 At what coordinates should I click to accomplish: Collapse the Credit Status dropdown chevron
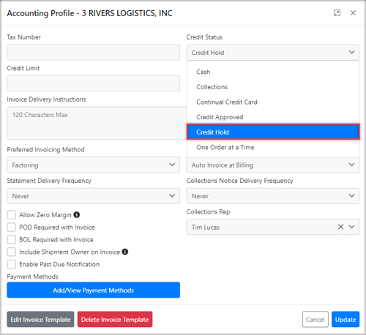point(351,52)
